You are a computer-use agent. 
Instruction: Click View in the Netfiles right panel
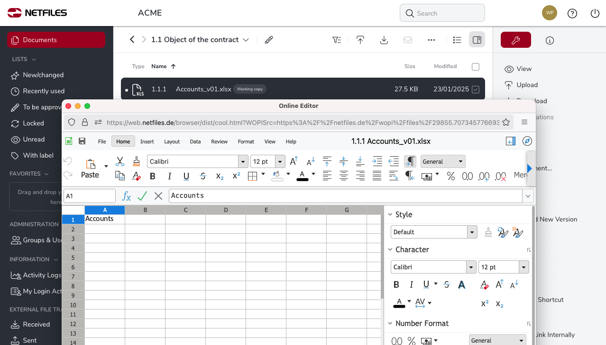[518, 69]
